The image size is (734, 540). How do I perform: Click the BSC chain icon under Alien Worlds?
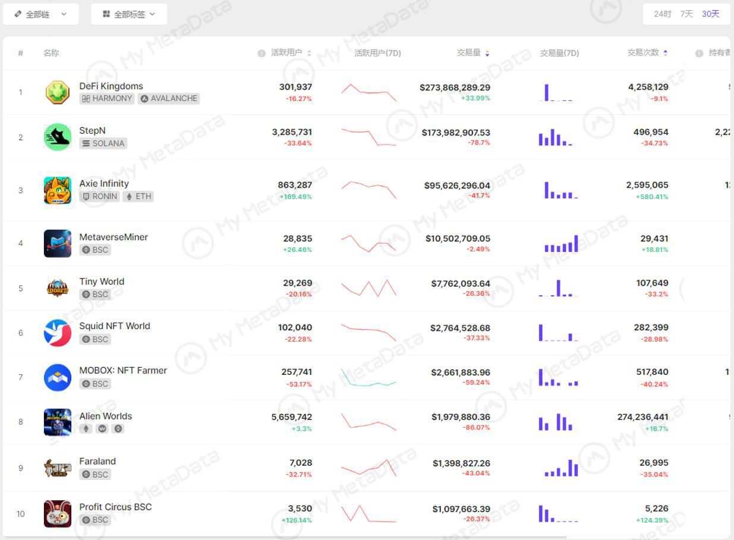pos(118,428)
